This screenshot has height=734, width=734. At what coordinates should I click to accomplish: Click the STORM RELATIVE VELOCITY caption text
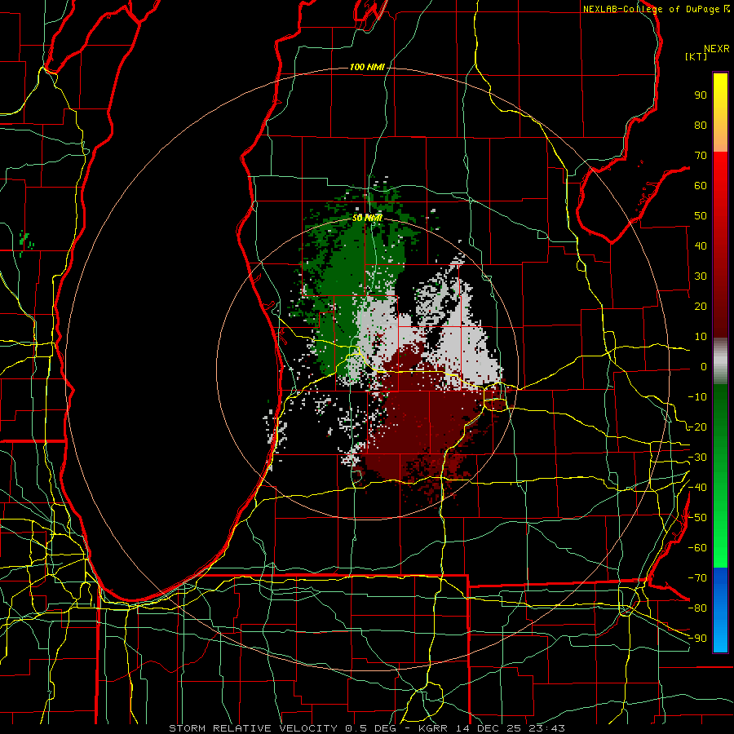pyautogui.click(x=255, y=728)
